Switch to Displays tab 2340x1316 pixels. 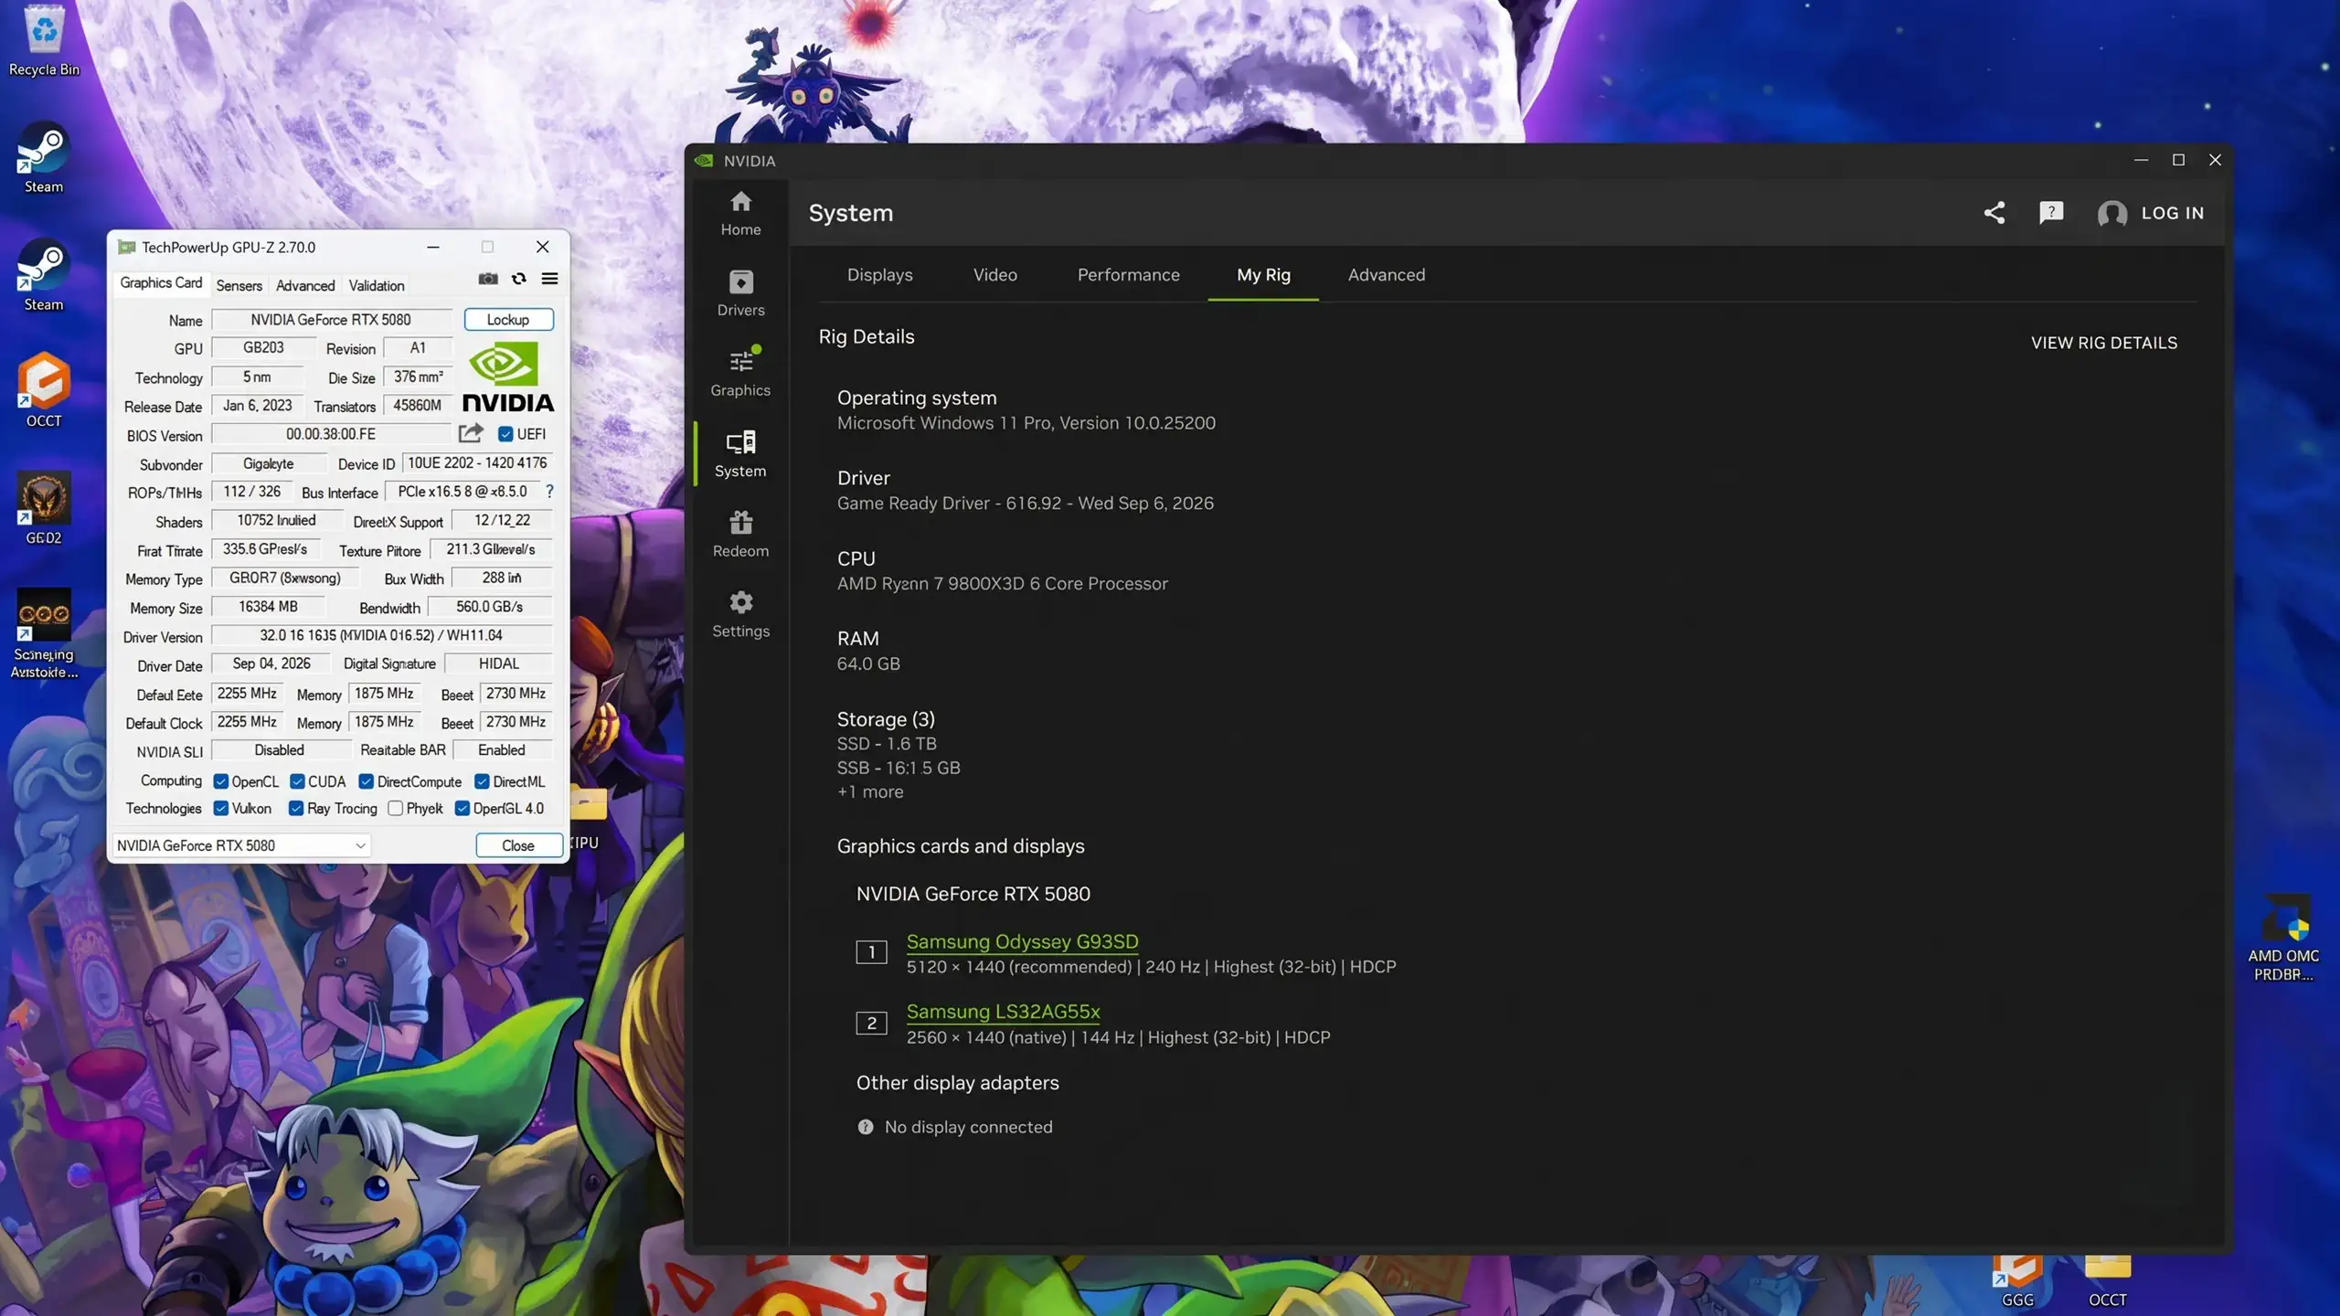pyautogui.click(x=879, y=275)
